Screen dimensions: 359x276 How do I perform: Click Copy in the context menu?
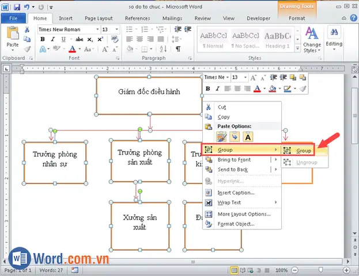242,117
